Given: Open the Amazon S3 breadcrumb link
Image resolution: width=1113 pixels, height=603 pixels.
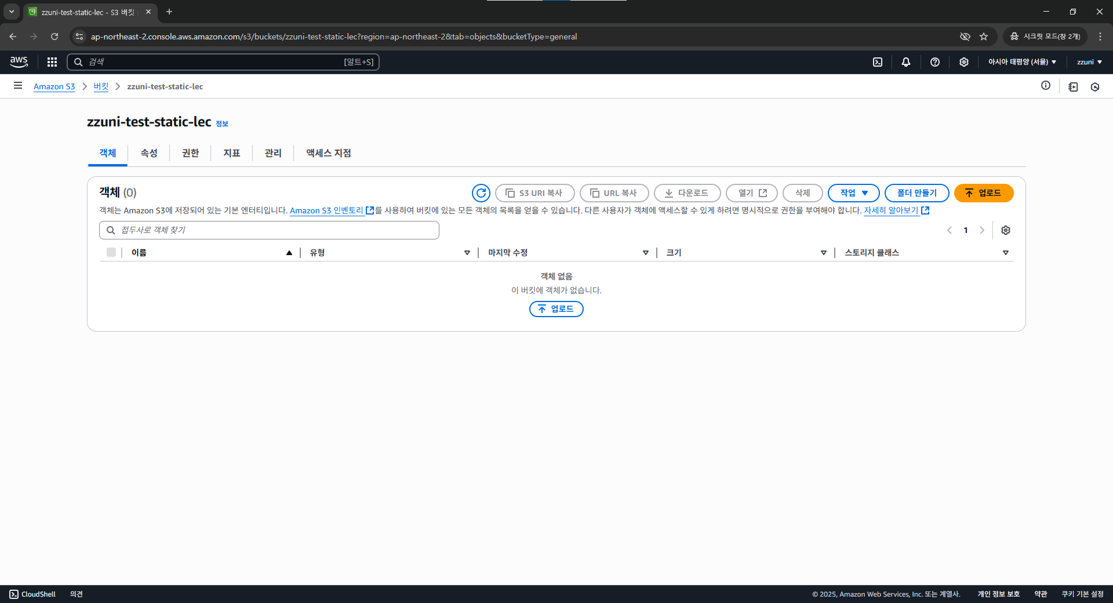Looking at the screenshot, I should pyautogui.click(x=54, y=86).
